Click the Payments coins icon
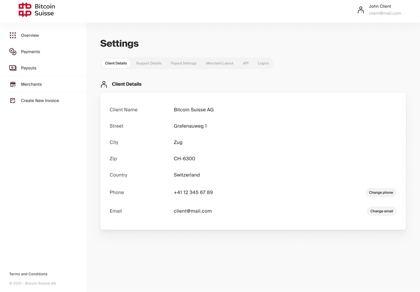 point(13,52)
